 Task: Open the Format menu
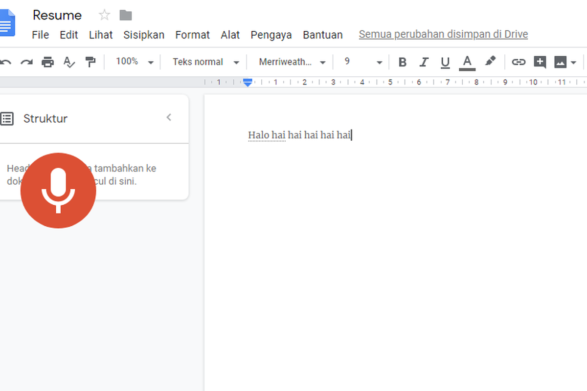pyautogui.click(x=192, y=35)
